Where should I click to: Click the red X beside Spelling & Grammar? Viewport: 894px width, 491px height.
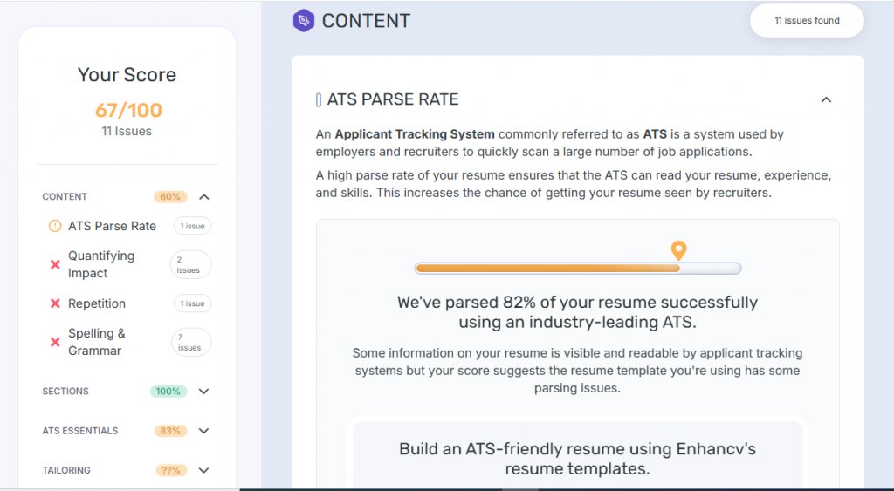click(x=55, y=342)
